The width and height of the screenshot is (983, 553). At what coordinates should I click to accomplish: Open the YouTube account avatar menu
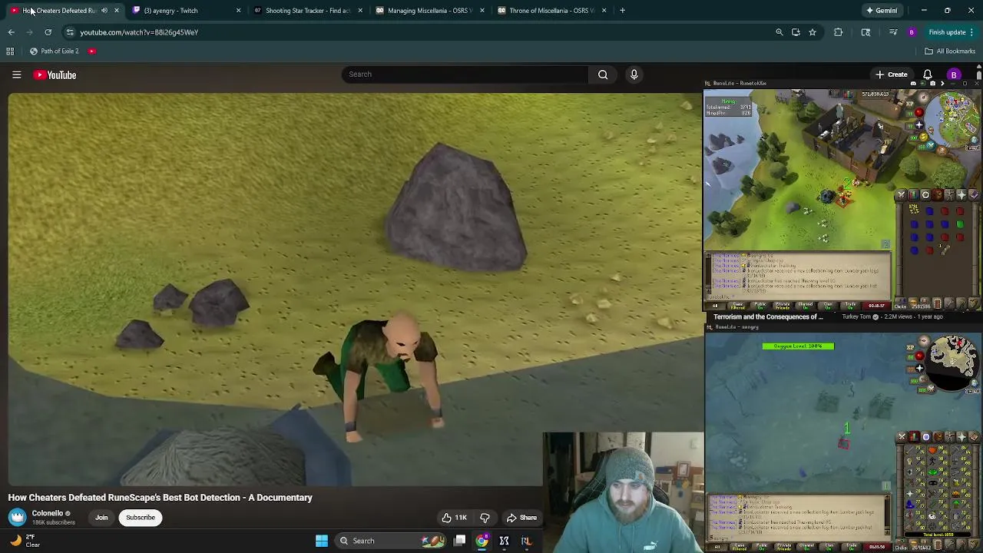(x=954, y=75)
